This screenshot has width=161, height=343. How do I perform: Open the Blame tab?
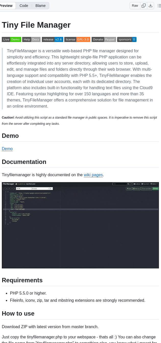41,6
